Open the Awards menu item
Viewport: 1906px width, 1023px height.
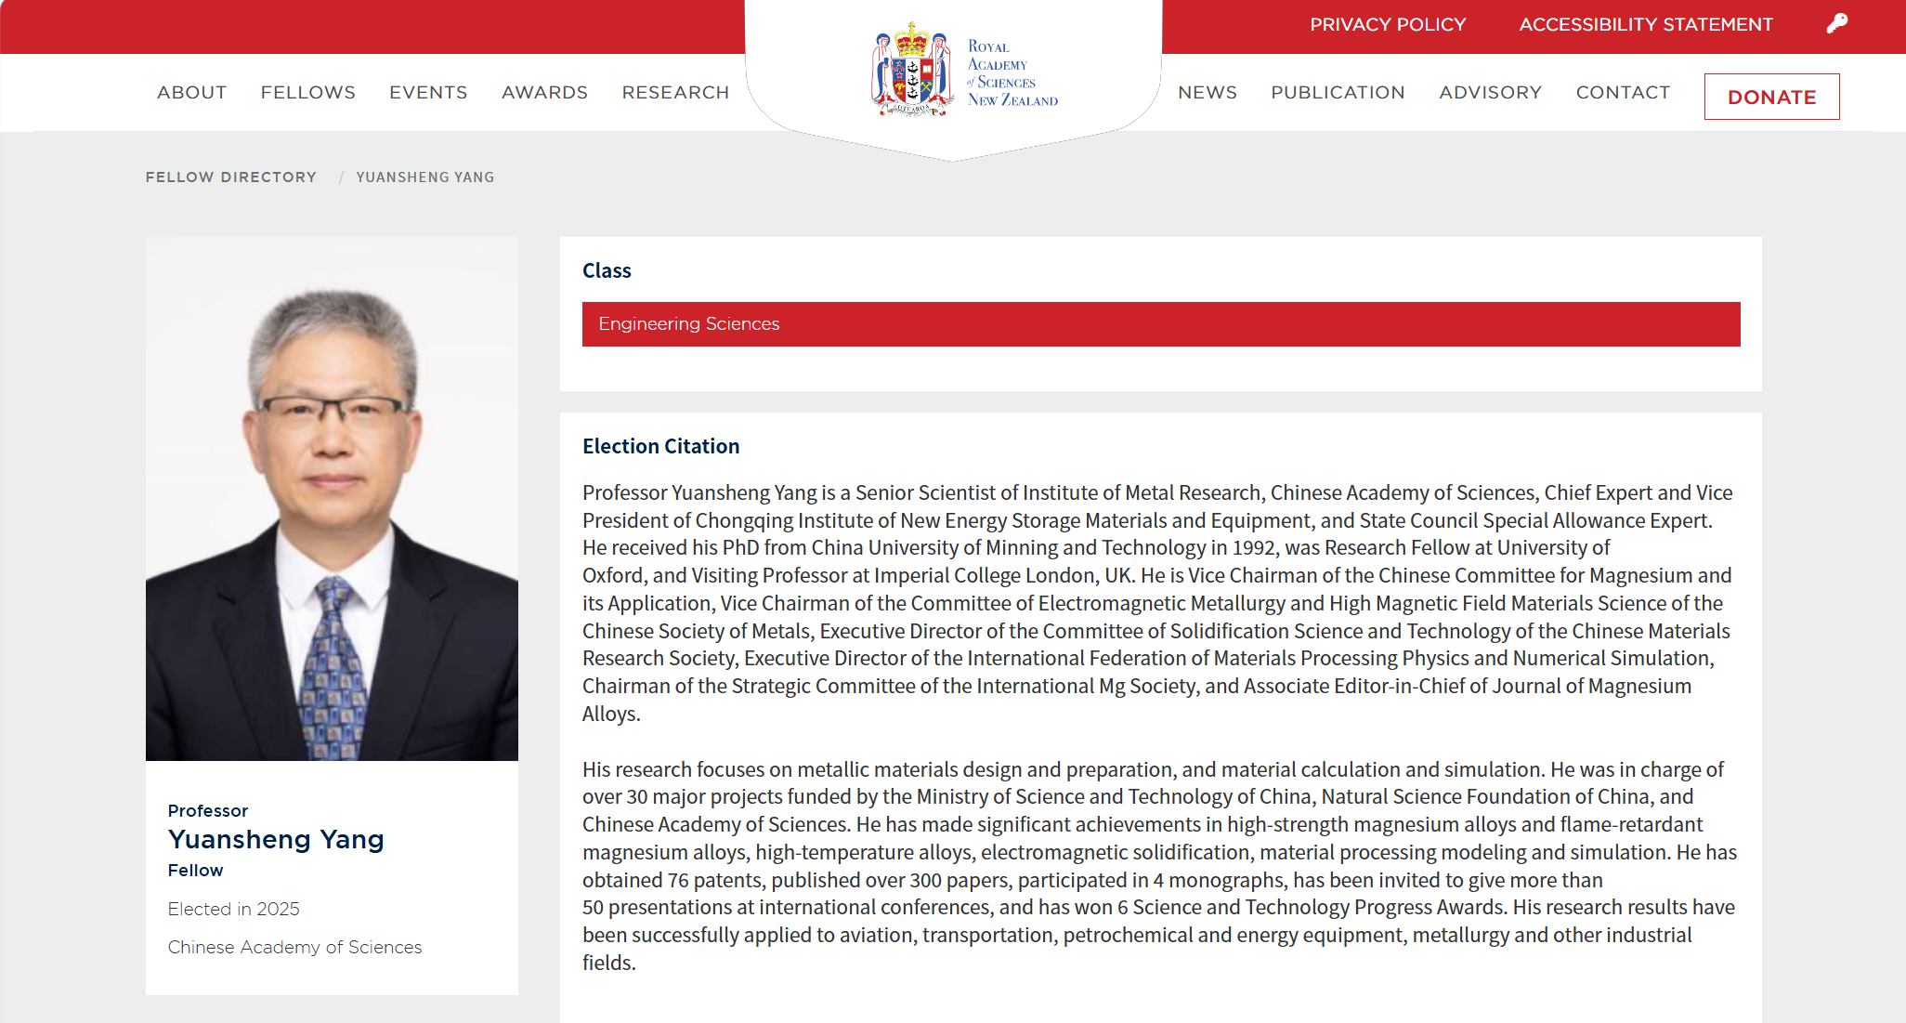(545, 93)
